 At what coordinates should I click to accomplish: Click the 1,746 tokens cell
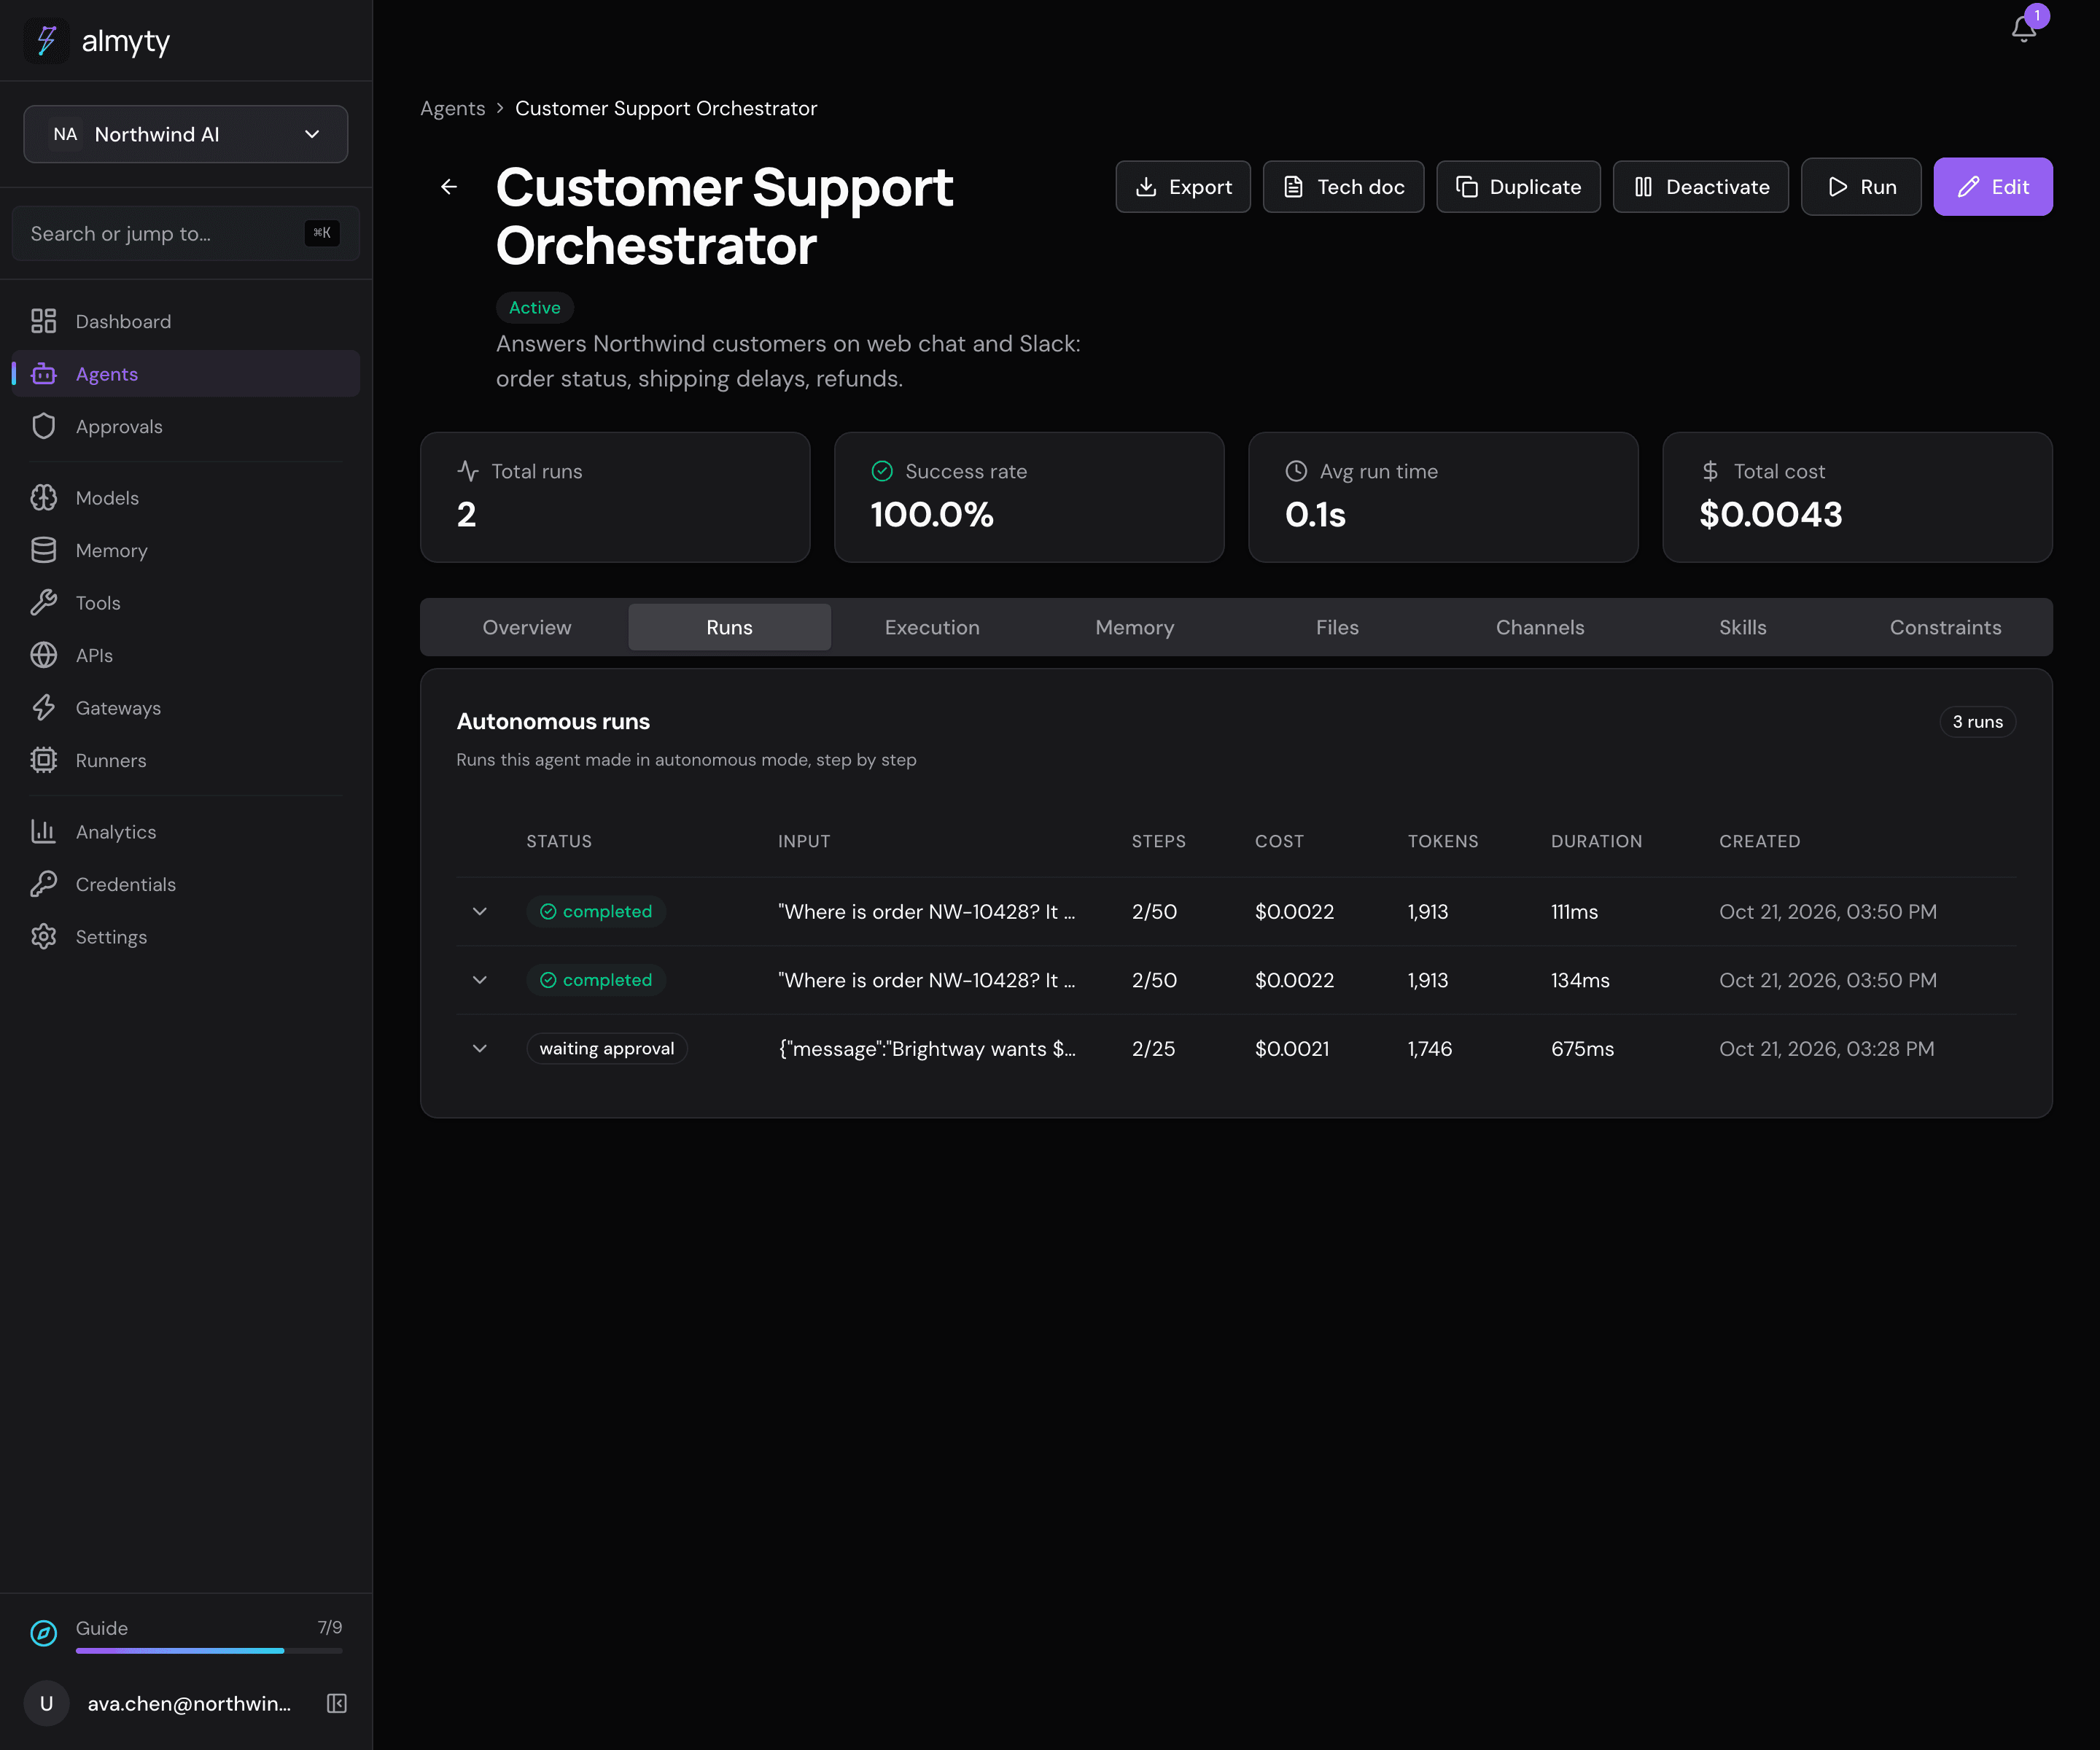tap(1430, 1048)
